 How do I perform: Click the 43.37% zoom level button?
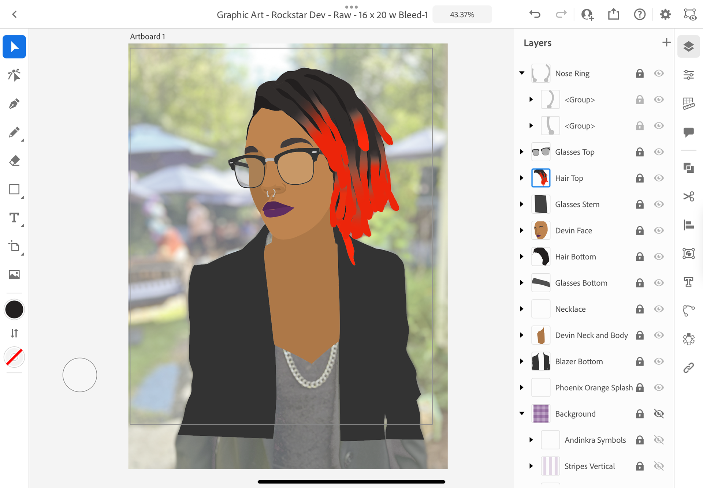(462, 15)
